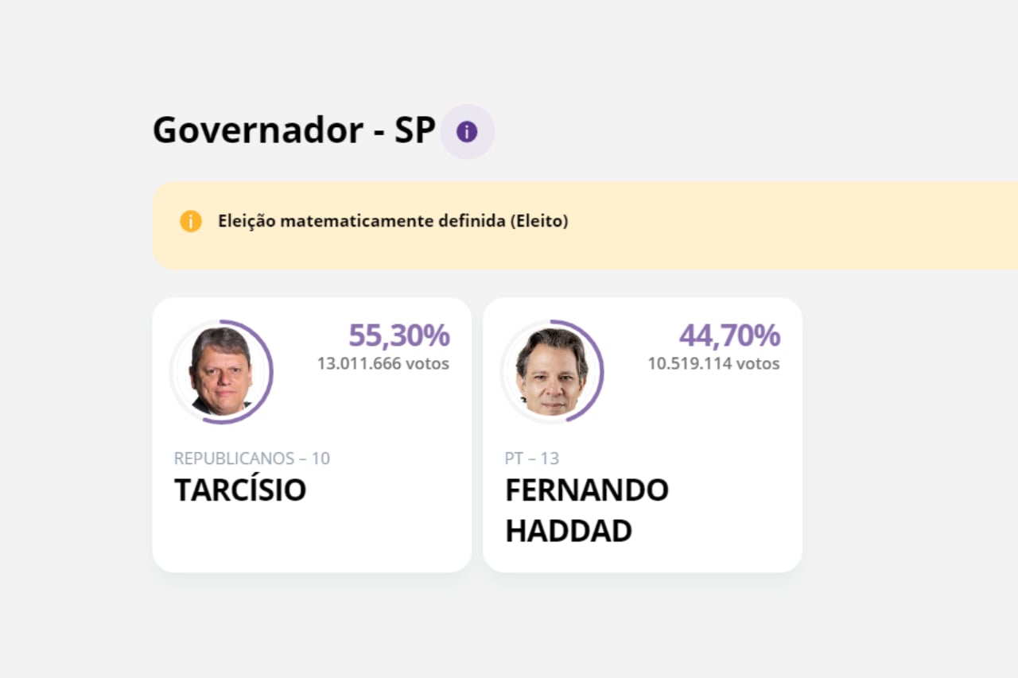Viewport: 1018px width, 678px height.
Task: Click blank space below Haddad's vote count
Action: coord(700,413)
